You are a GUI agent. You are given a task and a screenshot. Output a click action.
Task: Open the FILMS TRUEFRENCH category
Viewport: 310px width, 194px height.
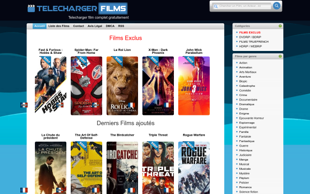pyautogui.click(x=254, y=42)
